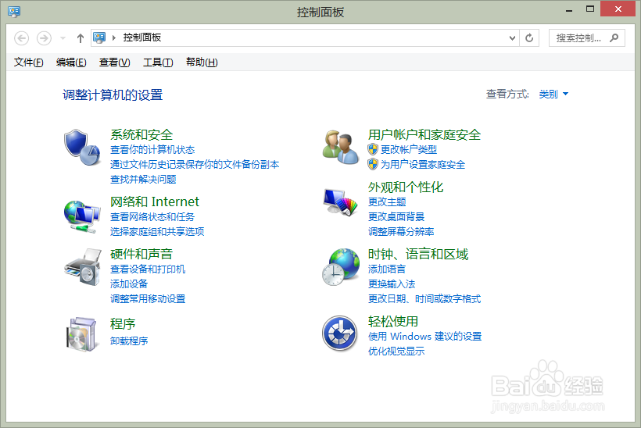The height and width of the screenshot is (428, 641).
Task: Click the title bar Control Panel icon
Action: click(x=14, y=12)
